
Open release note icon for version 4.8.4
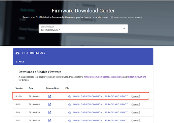tap(50, 112)
